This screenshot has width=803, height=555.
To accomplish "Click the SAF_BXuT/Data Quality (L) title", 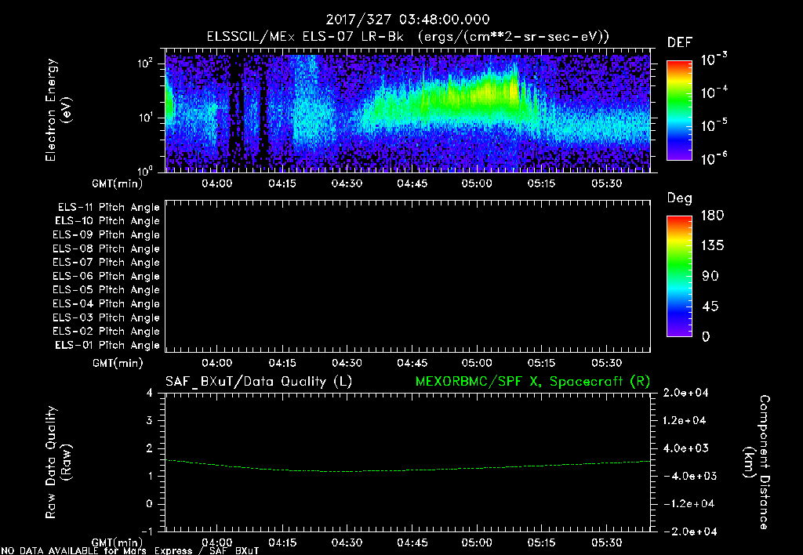I will point(259,382).
